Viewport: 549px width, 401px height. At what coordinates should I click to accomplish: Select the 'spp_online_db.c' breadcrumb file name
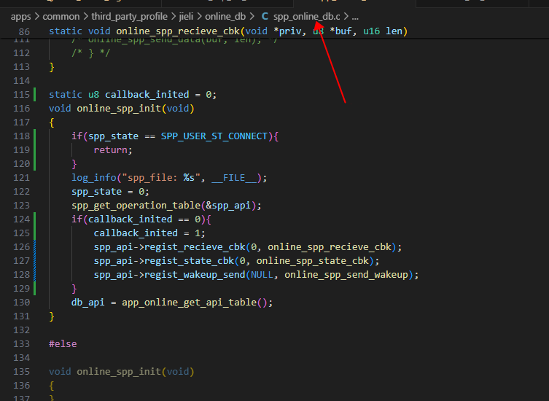(307, 17)
